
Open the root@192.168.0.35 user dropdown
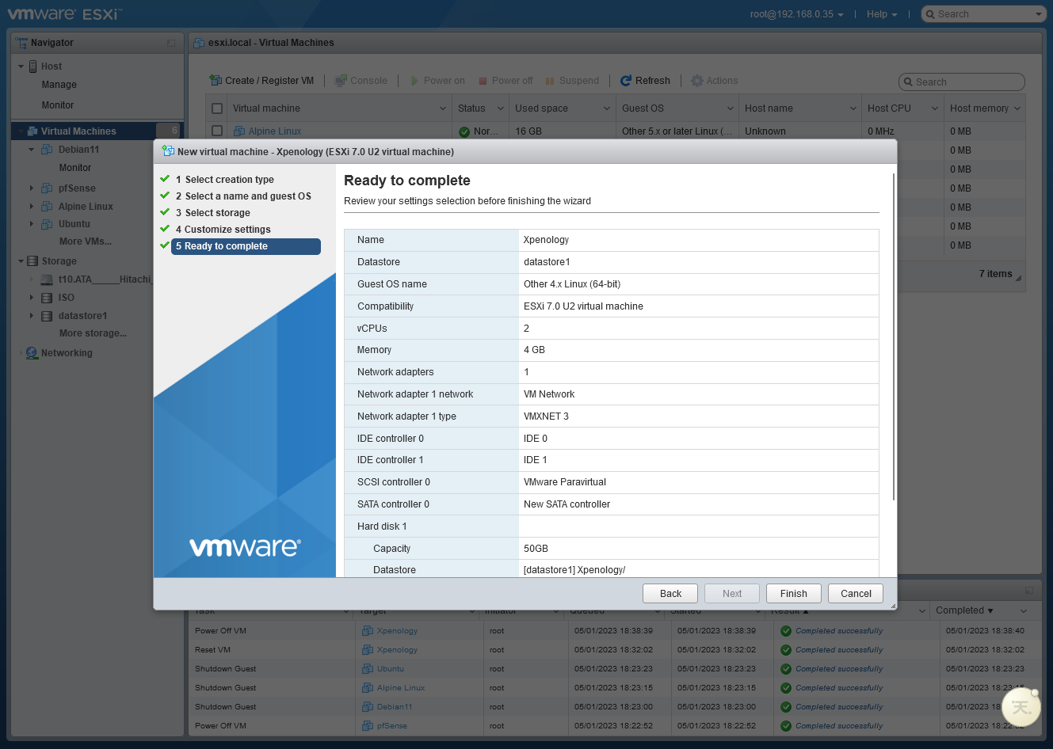pos(796,14)
